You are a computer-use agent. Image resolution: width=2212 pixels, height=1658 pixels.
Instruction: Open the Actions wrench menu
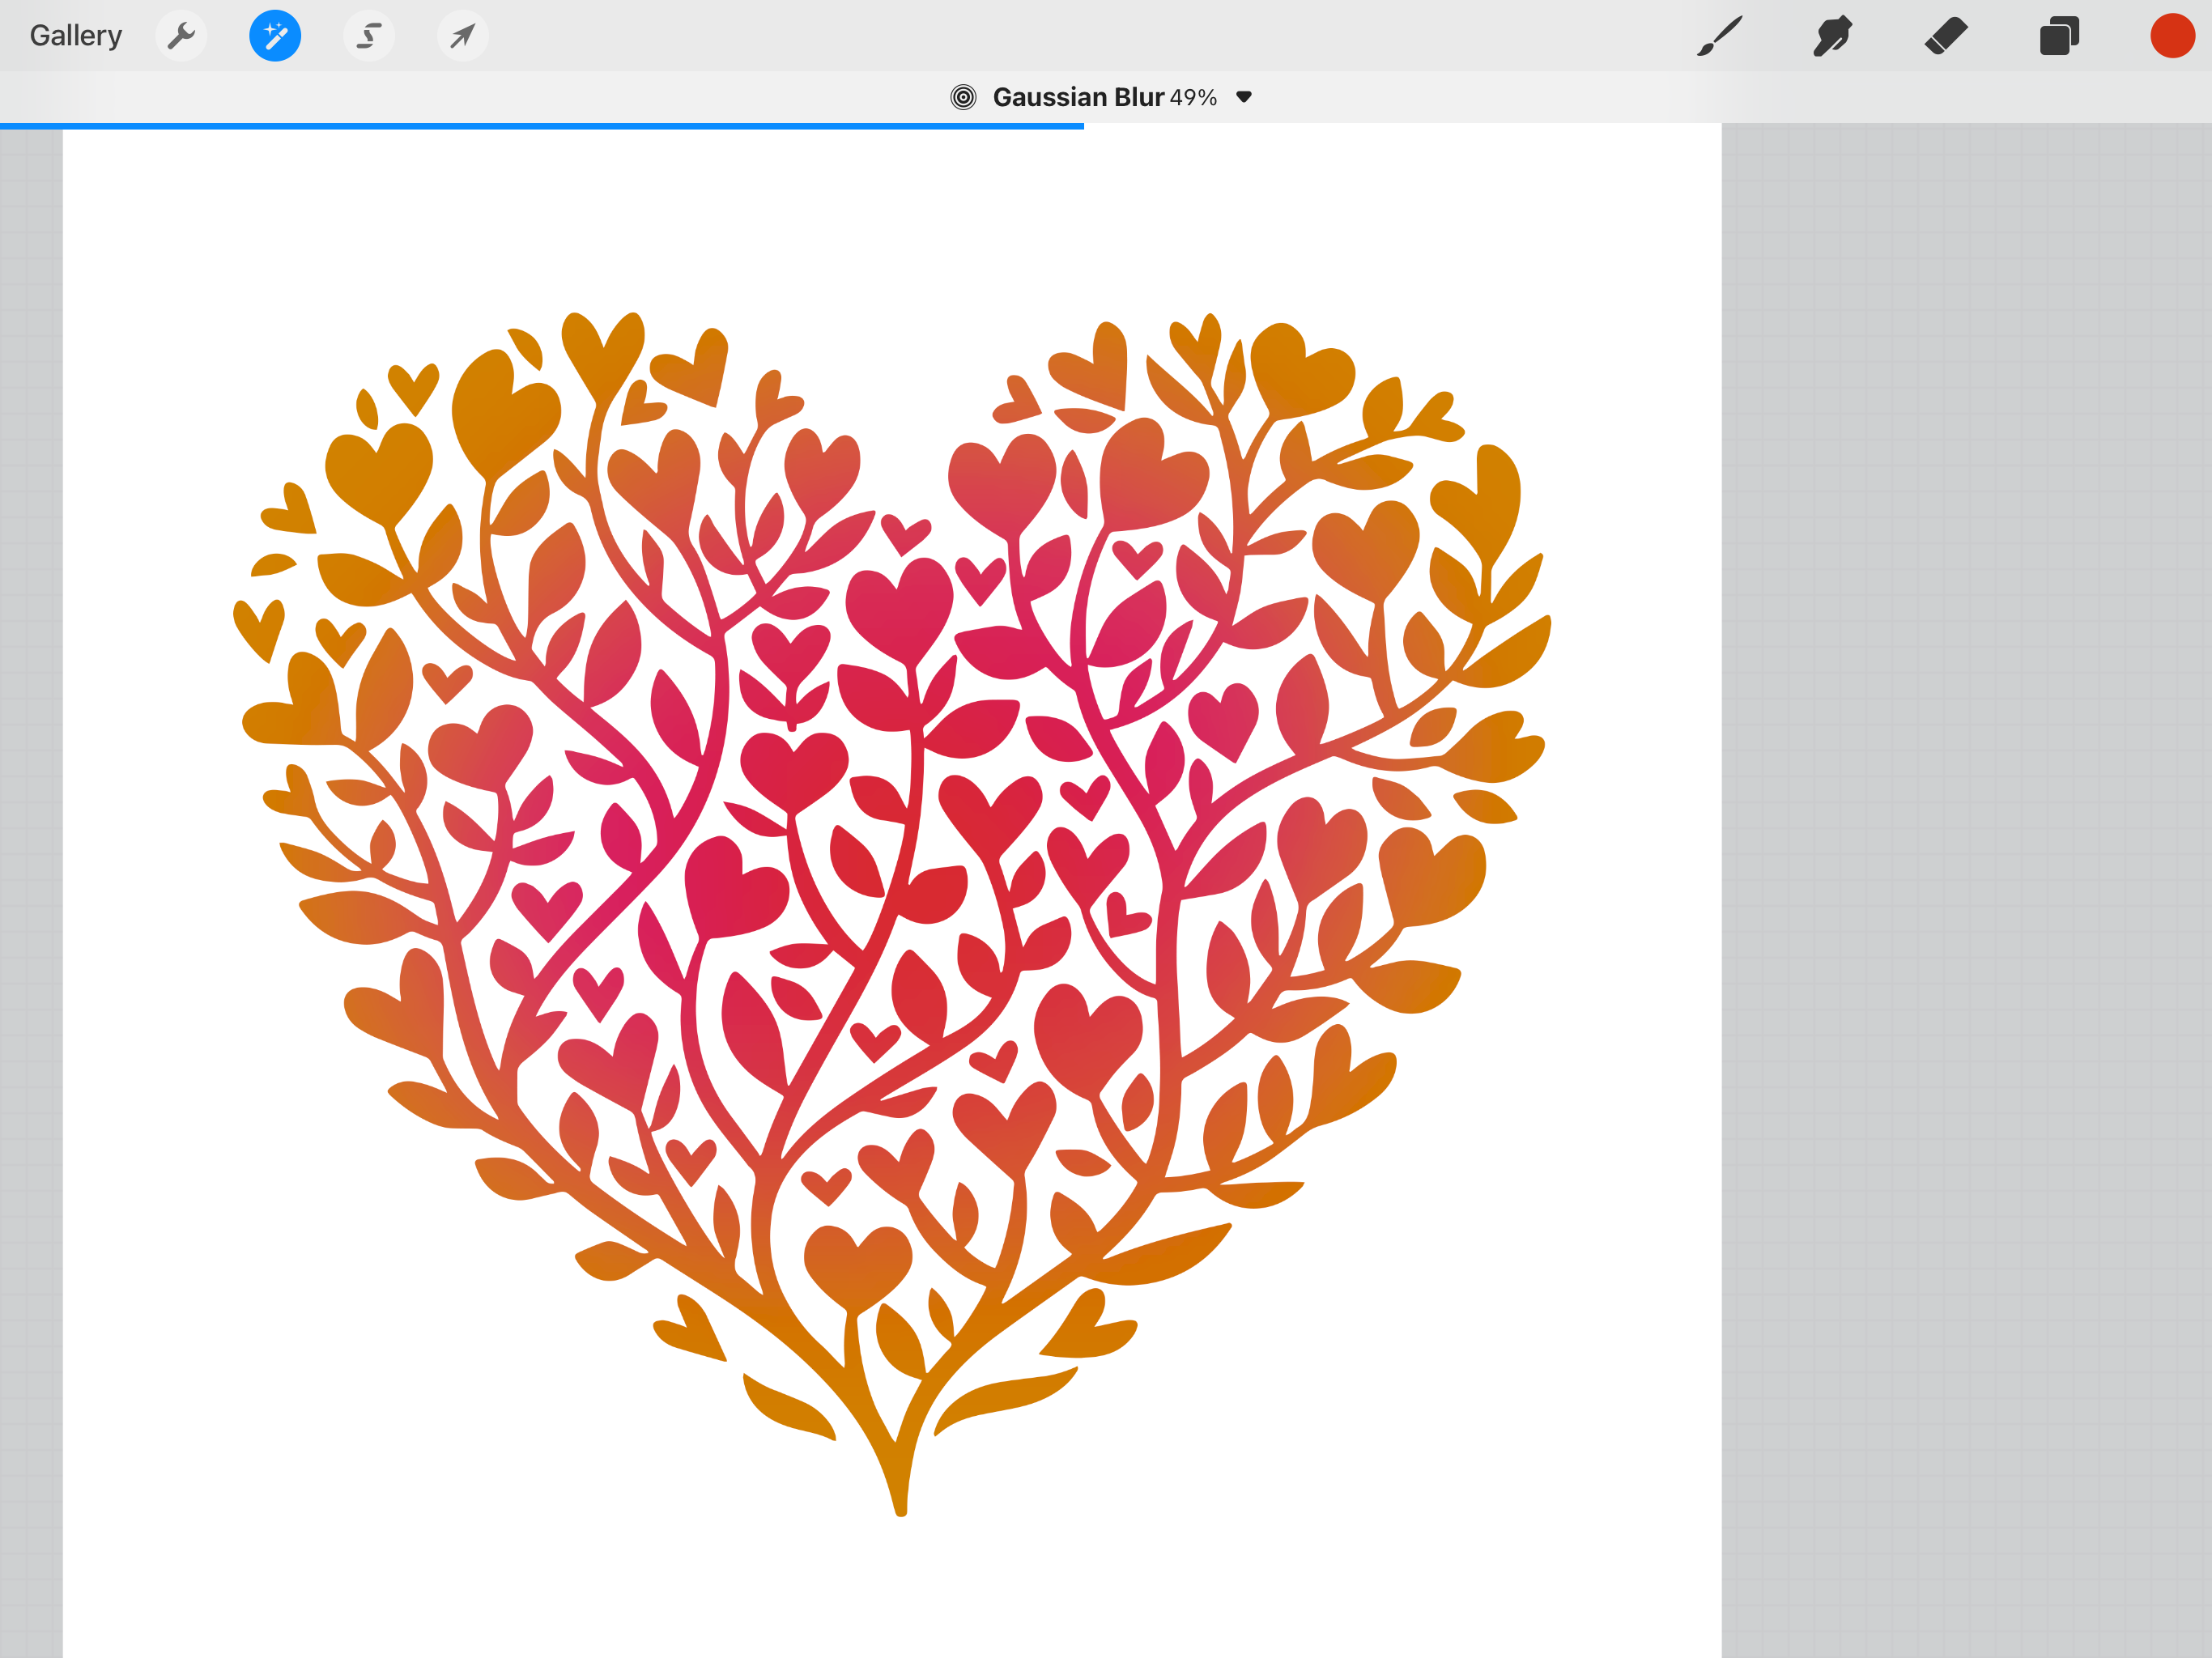click(x=181, y=36)
